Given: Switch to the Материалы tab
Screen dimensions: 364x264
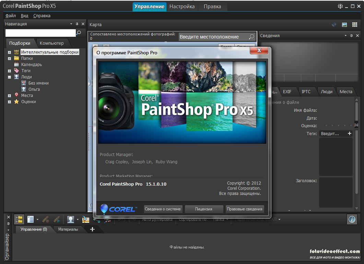Looking at the screenshot, I should [68, 229].
